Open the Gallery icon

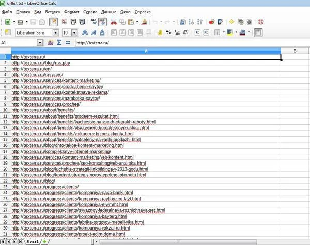(x=240, y=22)
